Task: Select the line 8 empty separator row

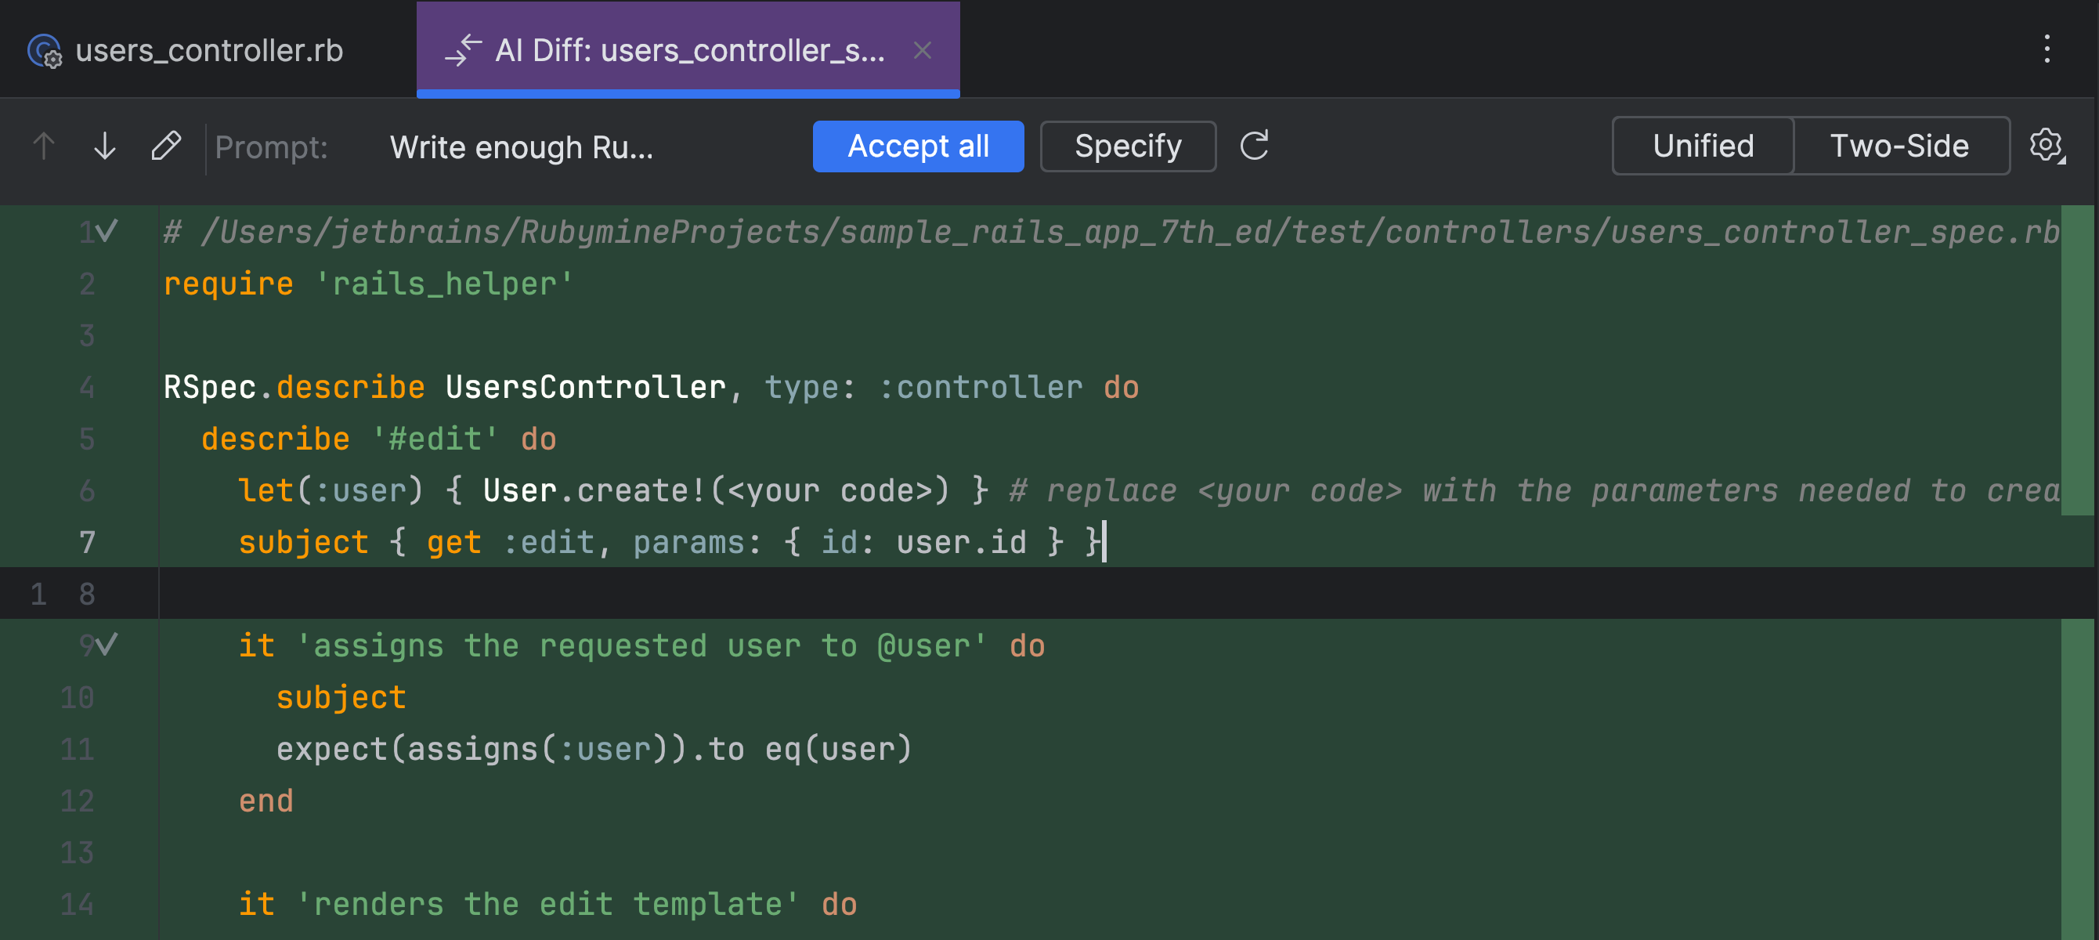Action: click(1049, 593)
